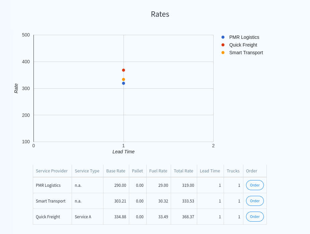Image resolution: width=310 pixels, height=234 pixels.
Task: Sort by Service Provider column header
Action: pyautogui.click(x=52, y=171)
